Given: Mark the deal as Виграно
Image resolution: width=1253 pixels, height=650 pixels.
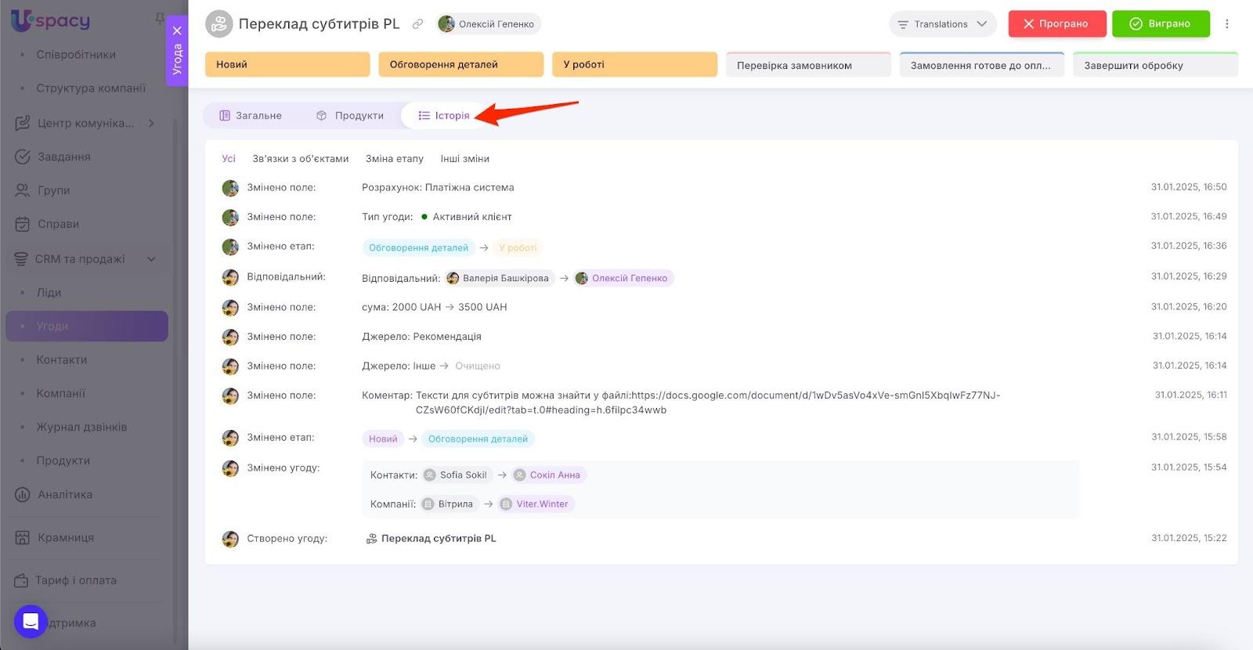Looking at the screenshot, I should pyautogui.click(x=1160, y=24).
